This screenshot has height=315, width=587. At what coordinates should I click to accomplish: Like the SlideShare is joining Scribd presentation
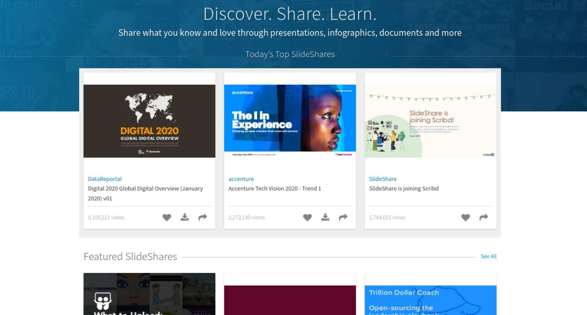pos(465,218)
